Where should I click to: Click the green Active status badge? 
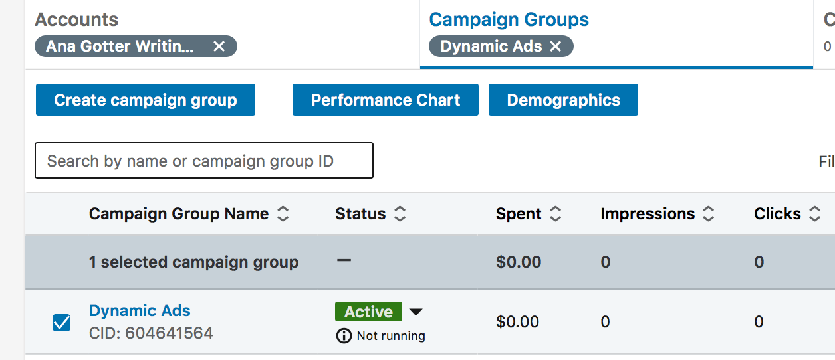point(368,312)
